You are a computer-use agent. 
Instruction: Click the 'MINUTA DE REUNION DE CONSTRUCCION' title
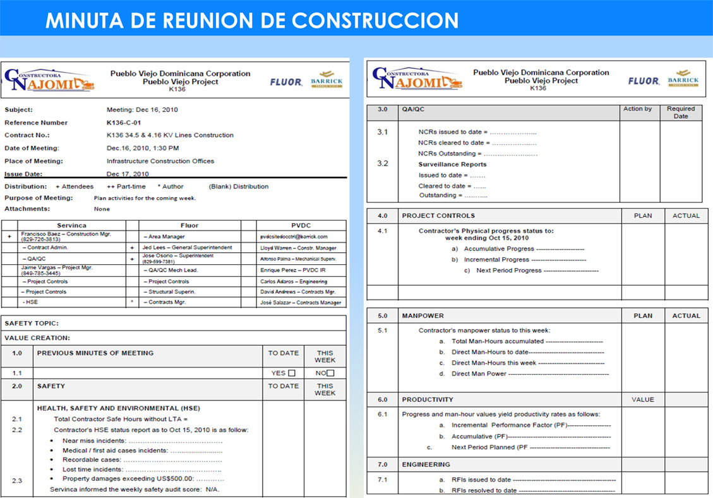pyautogui.click(x=252, y=20)
